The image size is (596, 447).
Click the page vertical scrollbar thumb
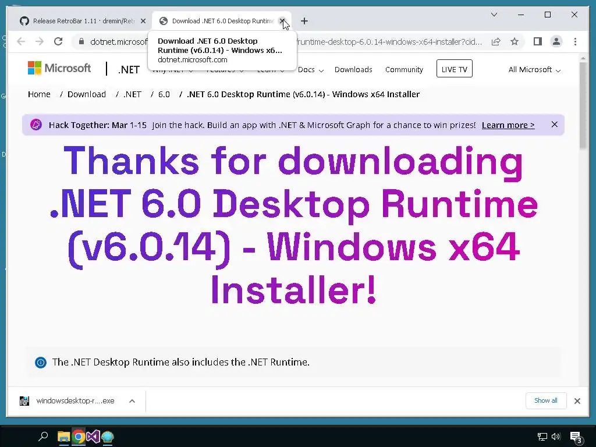583,106
